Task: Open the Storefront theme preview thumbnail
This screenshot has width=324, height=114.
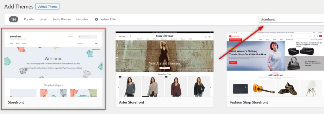Action: point(53,64)
